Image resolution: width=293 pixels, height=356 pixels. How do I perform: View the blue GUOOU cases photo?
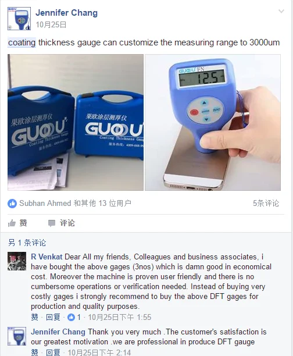(76, 122)
